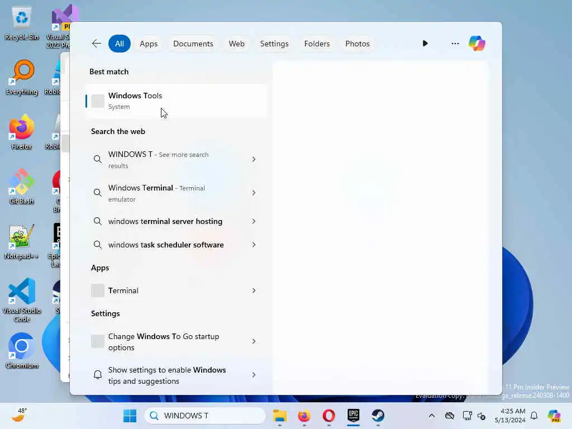
Task: Expand arrow for Windows Terminal suggestion
Action: pyautogui.click(x=254, y=193)
